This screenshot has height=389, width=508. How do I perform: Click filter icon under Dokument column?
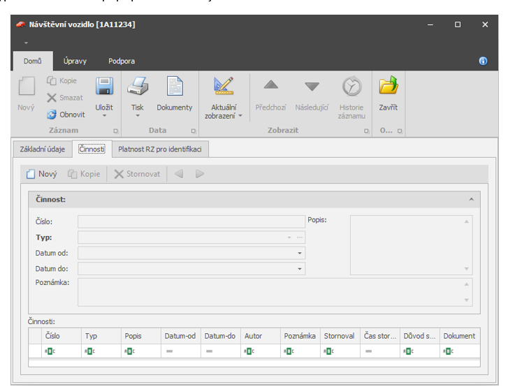[448, 351]
